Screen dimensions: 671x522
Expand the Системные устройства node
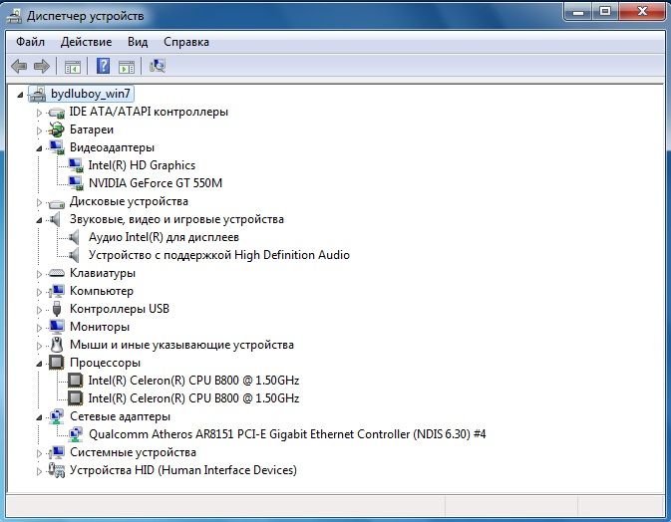click(x=39, y=453)
